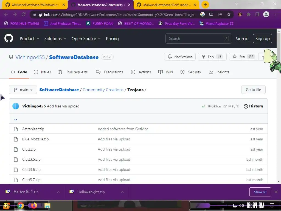Image resolution: width=281 pixels, height=211 pixels.
Task: Expand the Open Source menu
Action: point(86,38)
